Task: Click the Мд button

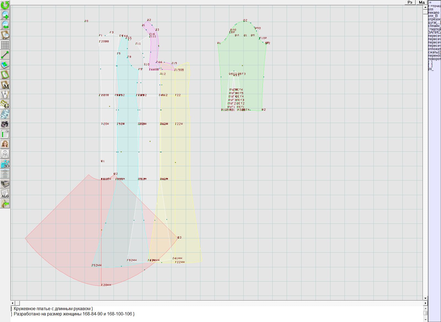Action: [x=422, y=2]
